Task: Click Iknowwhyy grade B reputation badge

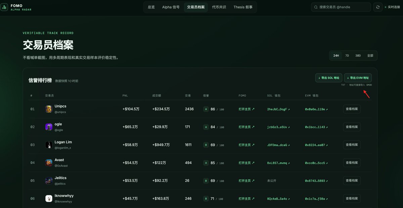Action: (206, 199)
